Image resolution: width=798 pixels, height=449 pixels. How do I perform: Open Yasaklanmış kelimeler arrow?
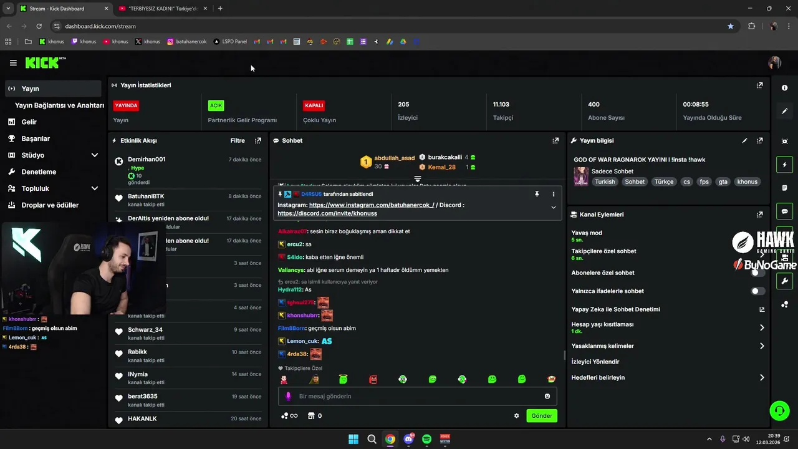tap(762, 346)
